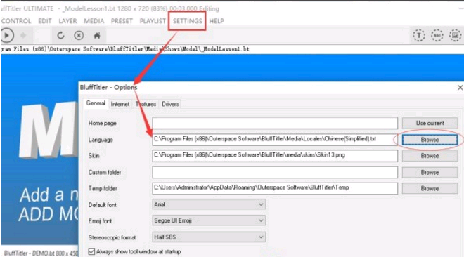Image resolution: width=464 pixels, height=257 pixels.
Task: Click the Home icon in toolbar
Action: (97, 36)
